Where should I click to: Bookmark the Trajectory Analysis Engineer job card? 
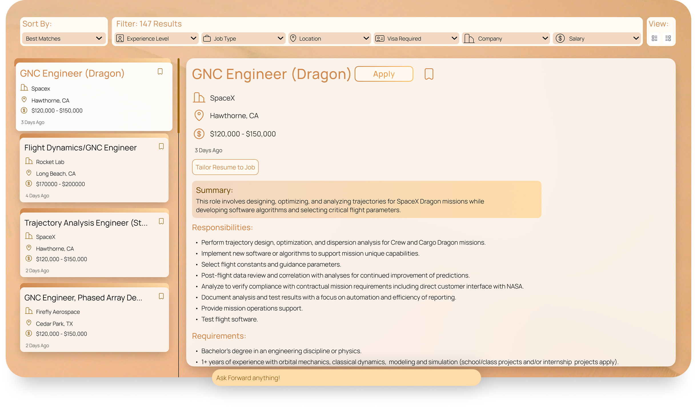161,221
